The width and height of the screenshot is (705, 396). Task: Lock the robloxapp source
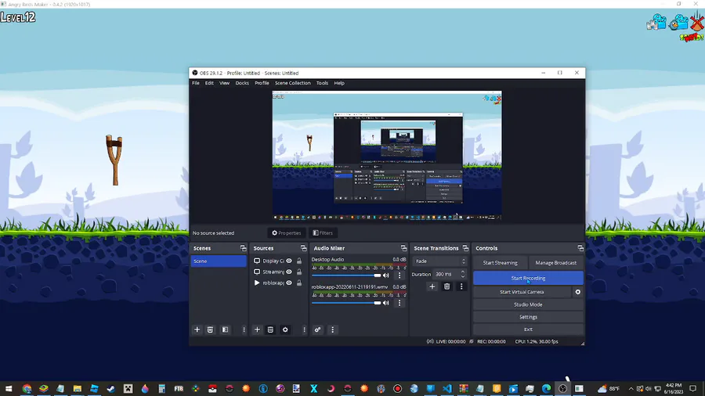(299, 283)
